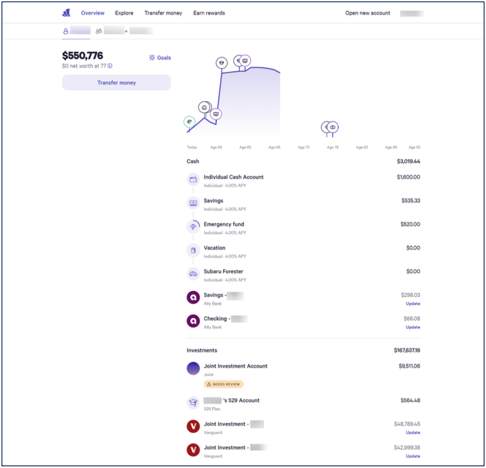Image resolution: width=486 pixels, height=468 pixels.
Task: Switch to the joint profile tab icon
Action: tap(98, 31)
